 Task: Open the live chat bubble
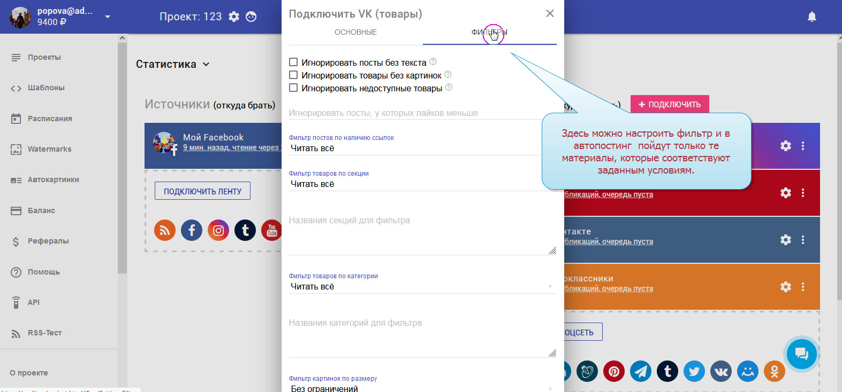801,354
